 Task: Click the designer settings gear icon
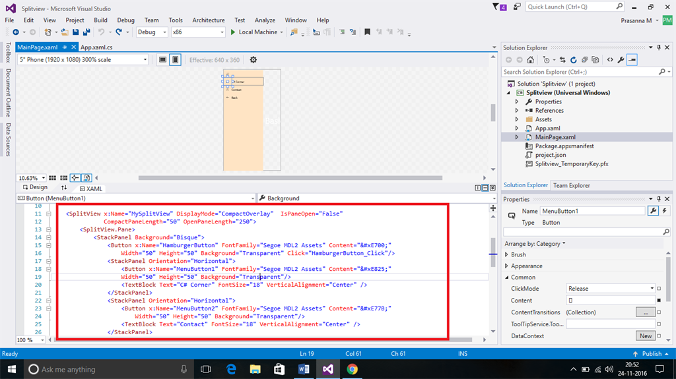tap(253, 60)
